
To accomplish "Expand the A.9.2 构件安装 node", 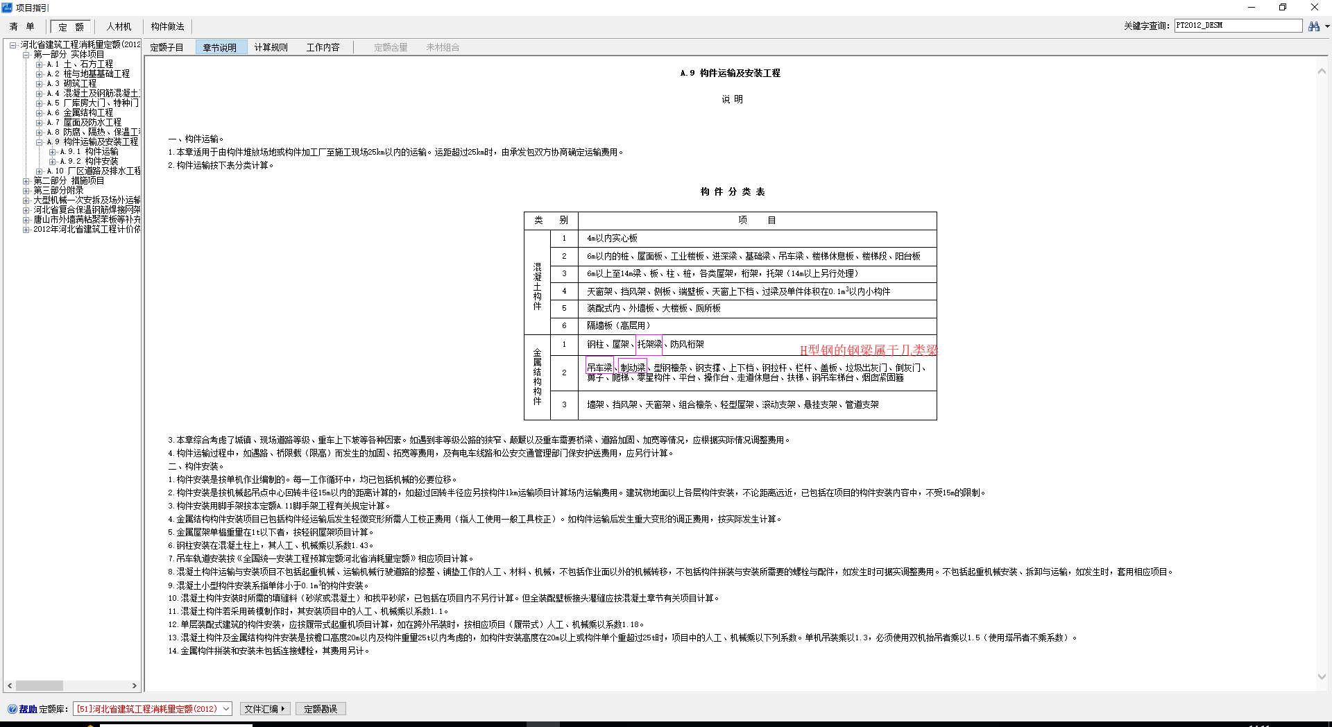I will tap(53, 162).
